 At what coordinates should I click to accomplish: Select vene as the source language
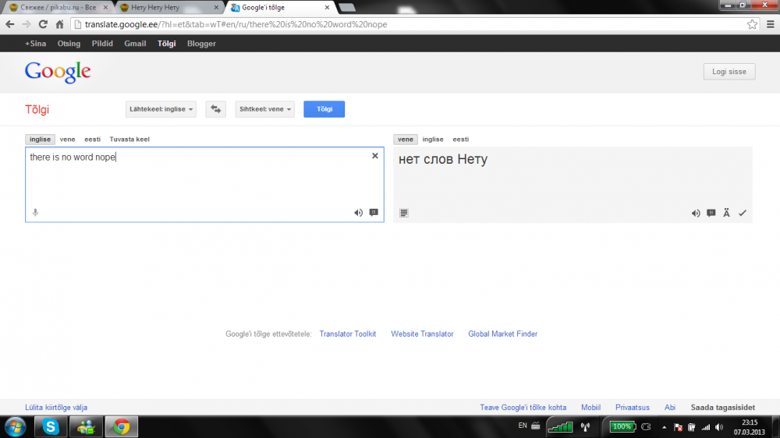coord(67,140)
